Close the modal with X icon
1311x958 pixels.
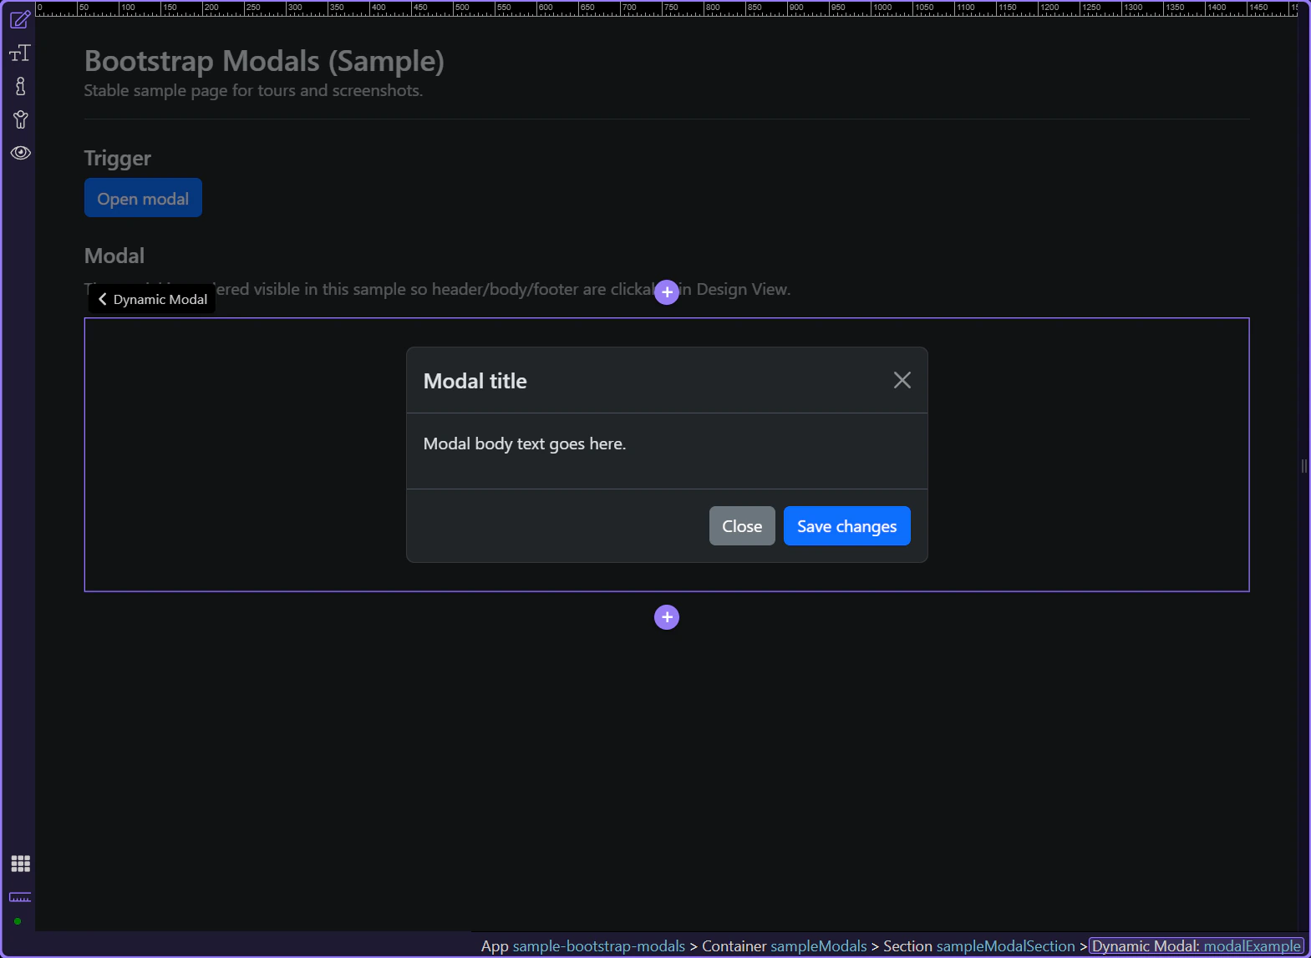[x=902, y=380]
